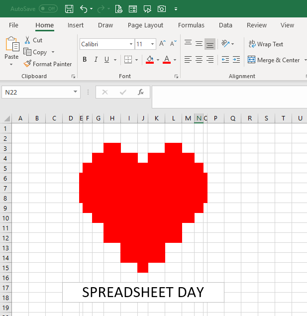The width and height of the screenshot is (307, 316).
Task: Select column H header
Action: [112, 118]
